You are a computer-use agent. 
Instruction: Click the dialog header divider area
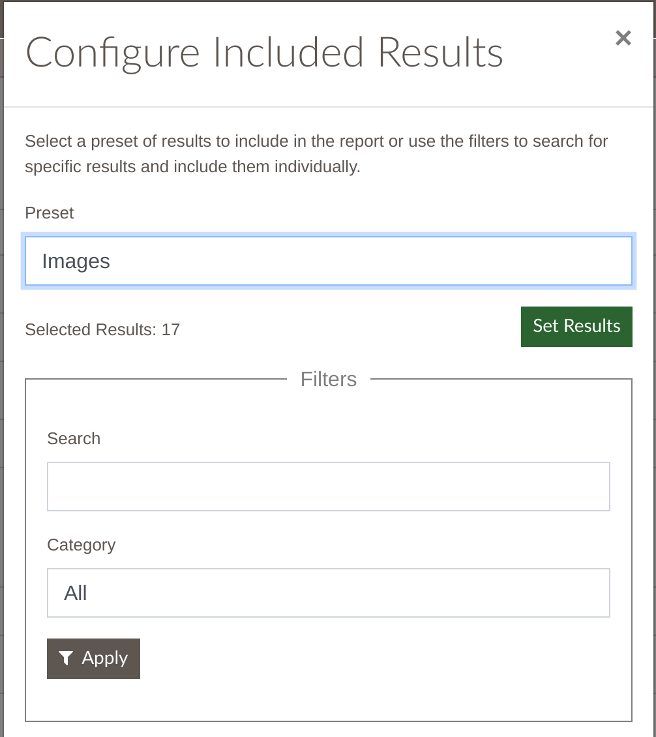[329, 107]
